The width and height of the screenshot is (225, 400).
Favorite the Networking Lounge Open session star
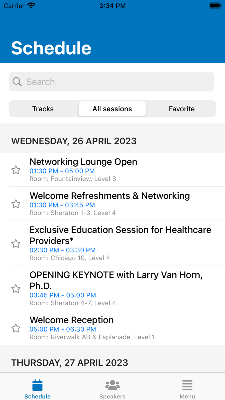click(x=16, y=170)
